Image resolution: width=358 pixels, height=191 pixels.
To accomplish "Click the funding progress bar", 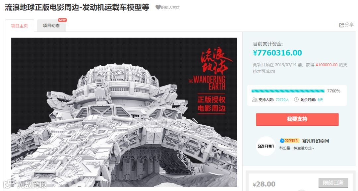I will tap(288, 91).
